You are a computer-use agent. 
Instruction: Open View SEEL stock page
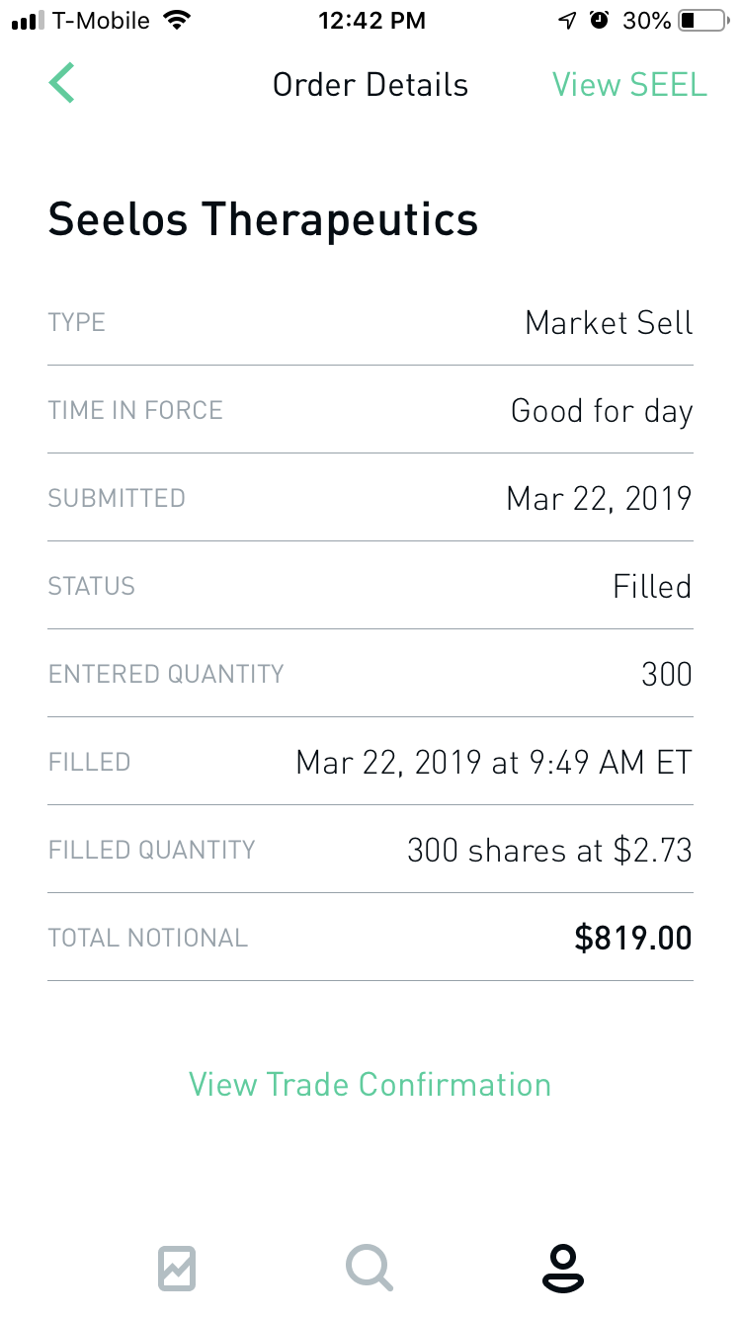tap(629, 85)
